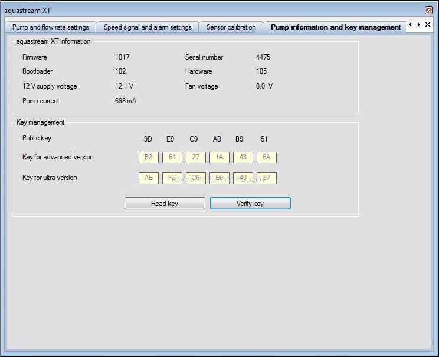439x357 pixels.
Task: Click the aquastream XT window title
Action: coord(27,11)
